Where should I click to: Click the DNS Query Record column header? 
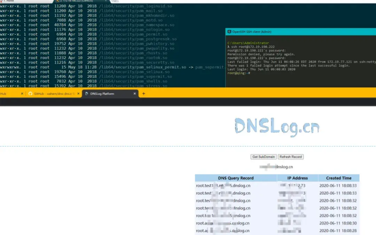(236, 178)
